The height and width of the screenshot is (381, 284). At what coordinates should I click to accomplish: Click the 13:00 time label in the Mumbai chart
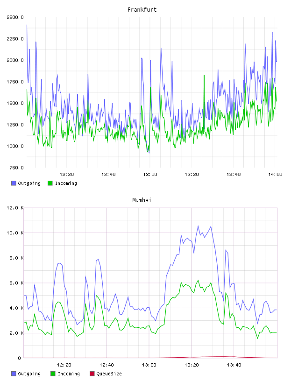(149, 365)
